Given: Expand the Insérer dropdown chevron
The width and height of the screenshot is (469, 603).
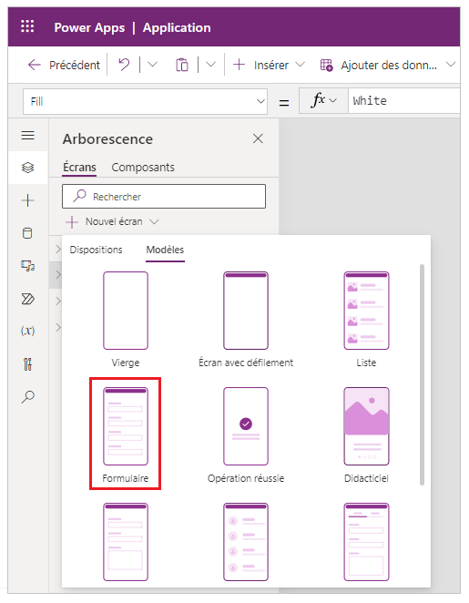Looking at the screenshot, I should [x=300, y=65].
